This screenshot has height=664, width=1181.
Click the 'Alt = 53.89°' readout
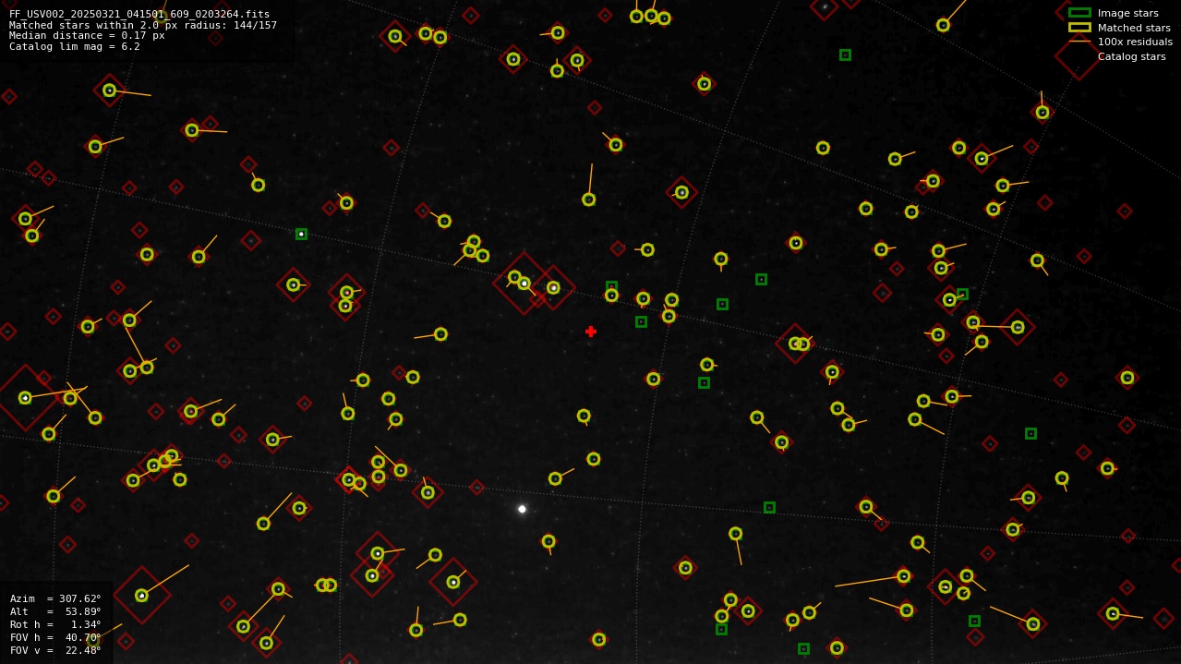point(55,611)
